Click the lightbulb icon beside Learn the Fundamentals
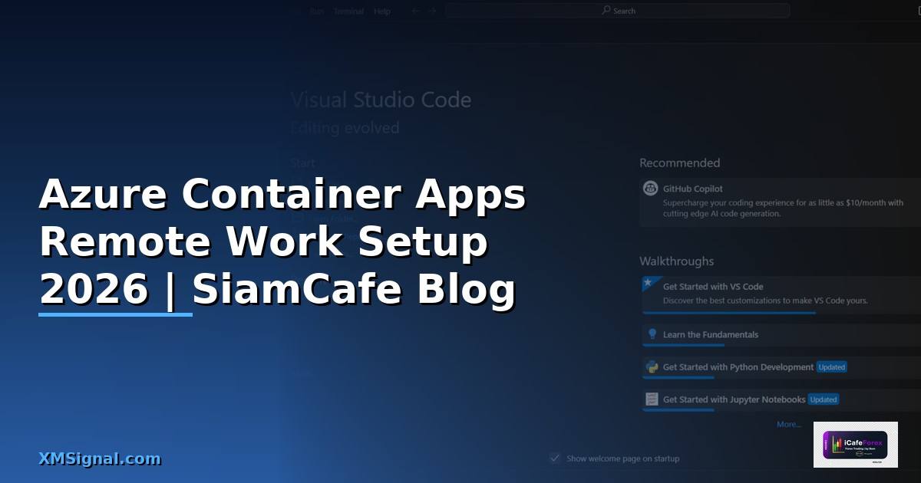The height and width of the screenshot is (483, 921). click(x=652, y=334)
